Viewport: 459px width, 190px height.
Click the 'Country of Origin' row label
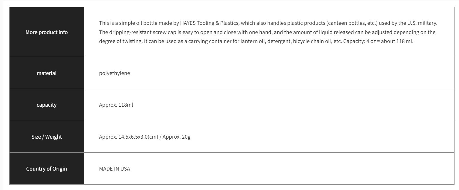point(46,169)
